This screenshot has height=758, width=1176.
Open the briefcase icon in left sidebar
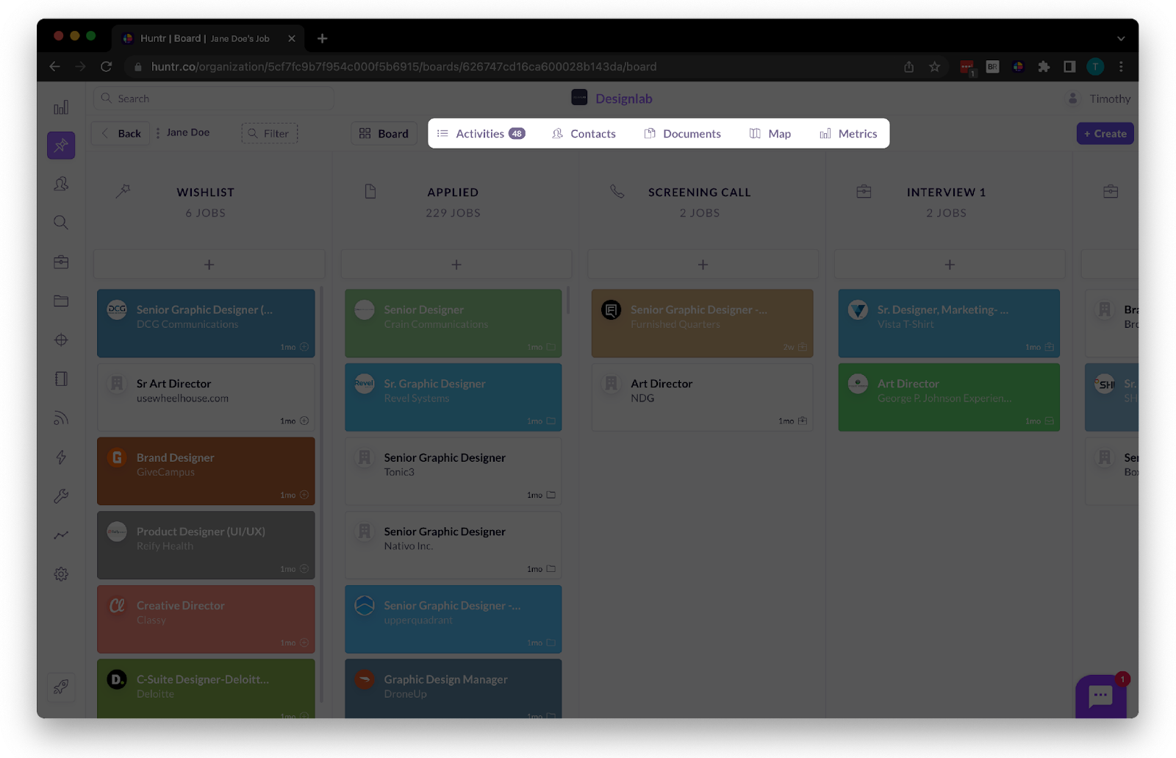pos(61,262)
